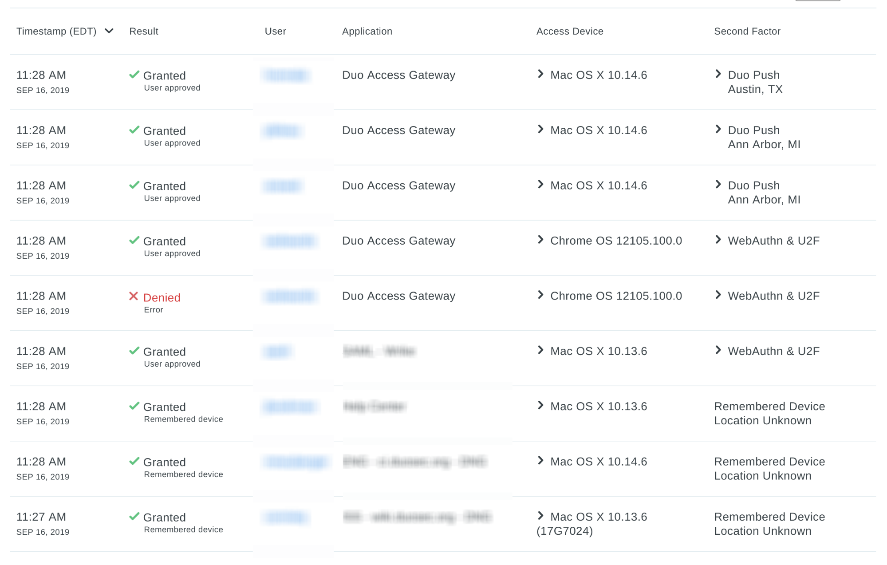This screenshot has width=887, height=565.
Task: Click 'Chrome OS 12105.100.0' in Granted row
Action: 616,241
